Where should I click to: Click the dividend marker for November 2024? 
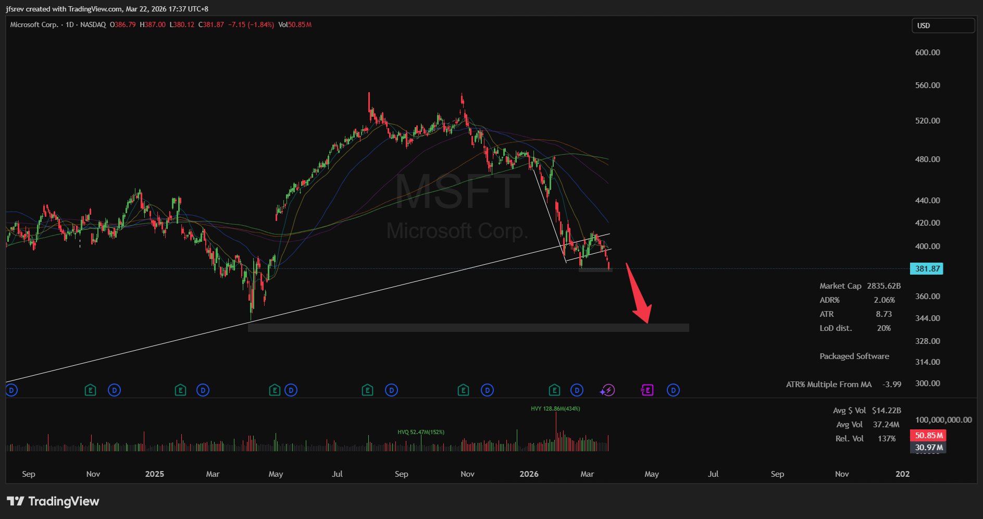click(x=115, y=390)
